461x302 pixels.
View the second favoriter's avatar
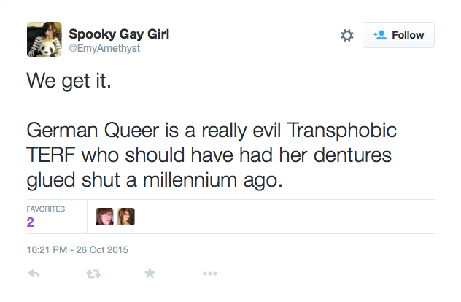126,217
